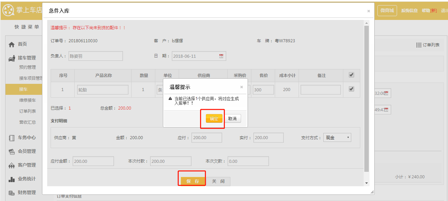
Task: Open 订单列表 in the sidebar menu
Action: click(x=28, y=111)
